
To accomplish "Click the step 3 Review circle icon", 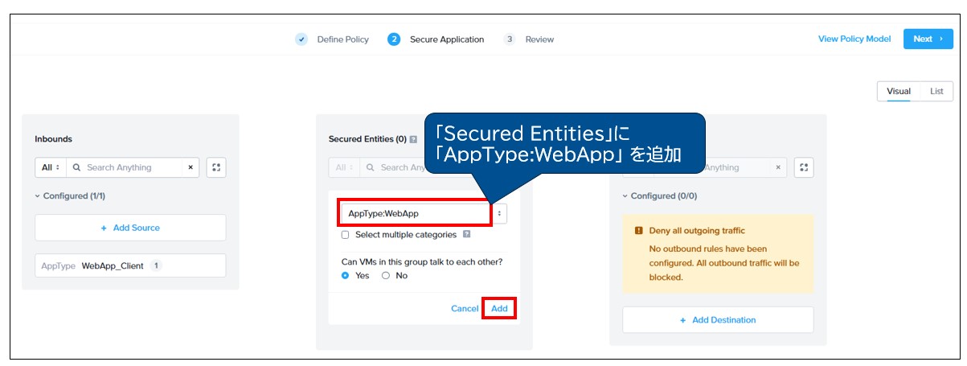I will [510, 39].
